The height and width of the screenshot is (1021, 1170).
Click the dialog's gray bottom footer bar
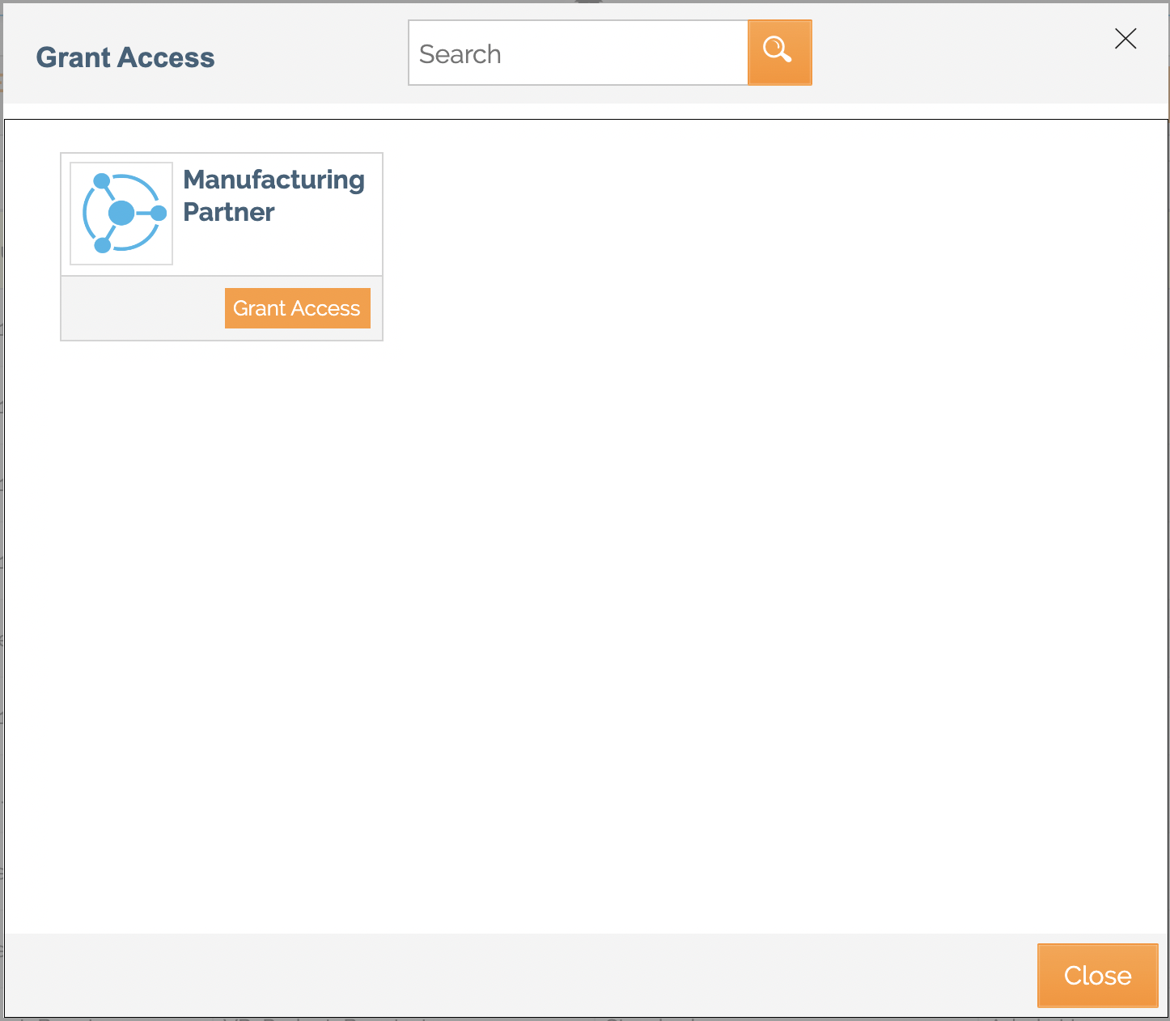518,975
